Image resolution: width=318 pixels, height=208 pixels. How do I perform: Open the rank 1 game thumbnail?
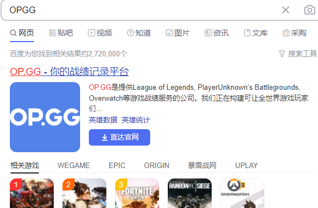click(x=32, y=193)
